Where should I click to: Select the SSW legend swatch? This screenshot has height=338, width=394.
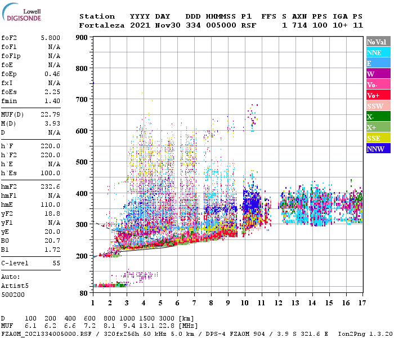(378, 106)
